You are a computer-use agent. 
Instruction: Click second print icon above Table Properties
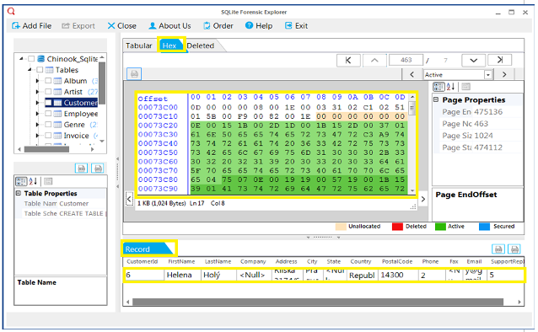pos(98,169)
